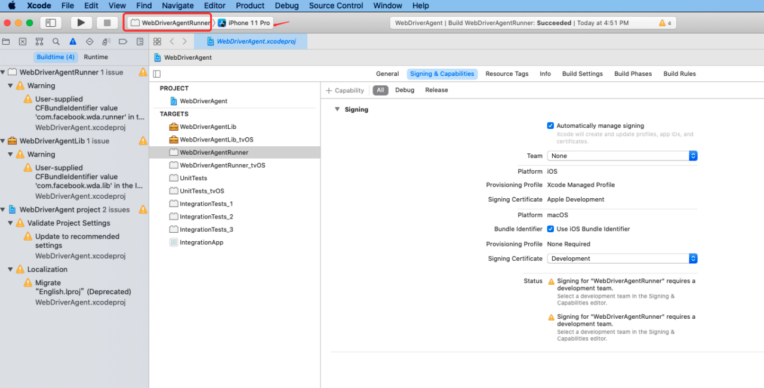Toggle Use iOS Bundle Identifier checkbox
764x388 pixels.
[x=550, y=229]
